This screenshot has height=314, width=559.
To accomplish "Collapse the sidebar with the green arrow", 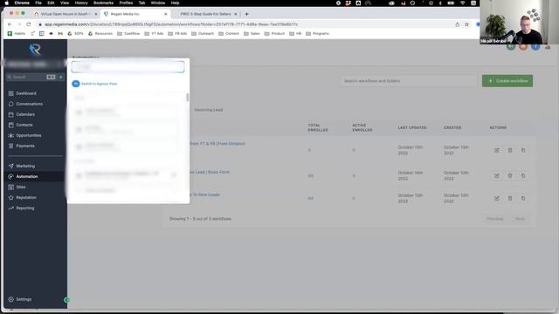I will click(x=66, y=300).
